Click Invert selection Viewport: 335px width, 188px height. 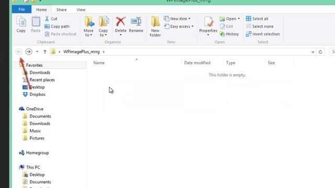[263, 34]
